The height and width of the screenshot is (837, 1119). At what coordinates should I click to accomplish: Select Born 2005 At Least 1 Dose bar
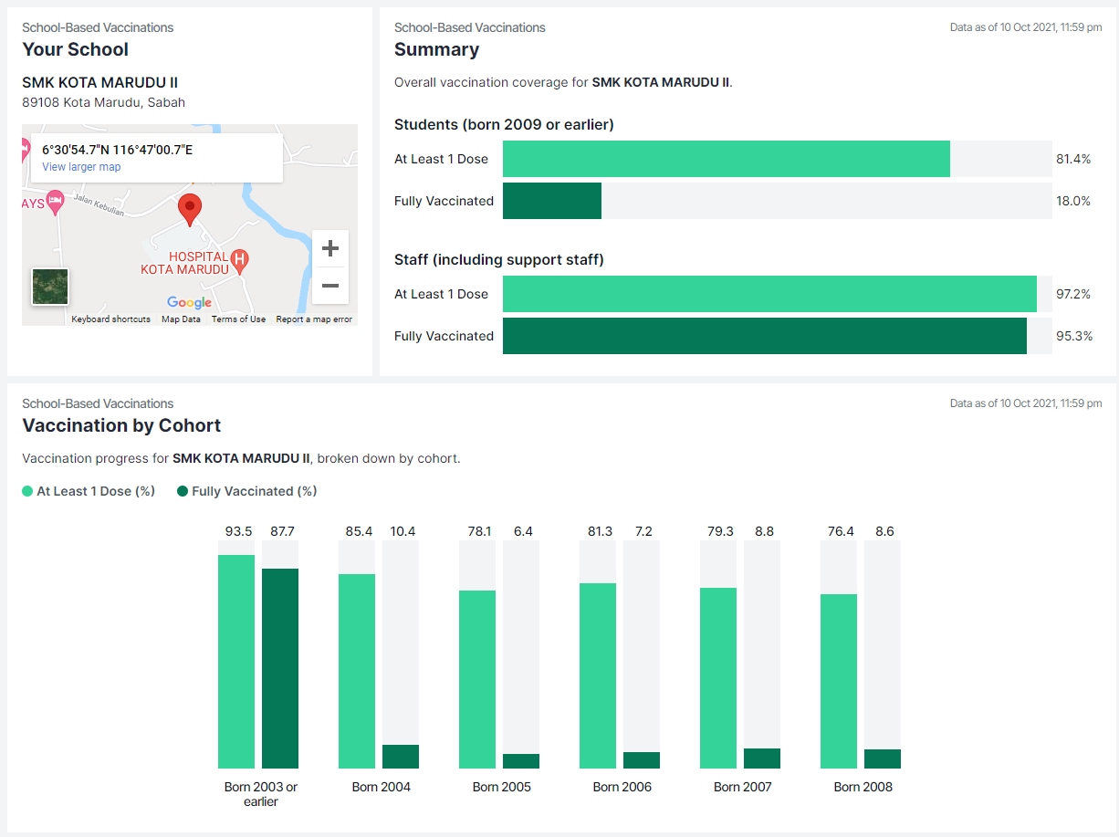pyautogui.click(x=477, y=679)
